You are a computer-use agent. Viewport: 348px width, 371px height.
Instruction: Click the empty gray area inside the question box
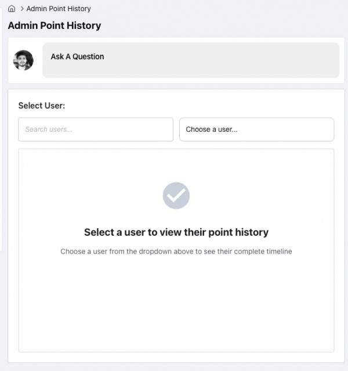[232, 67]
